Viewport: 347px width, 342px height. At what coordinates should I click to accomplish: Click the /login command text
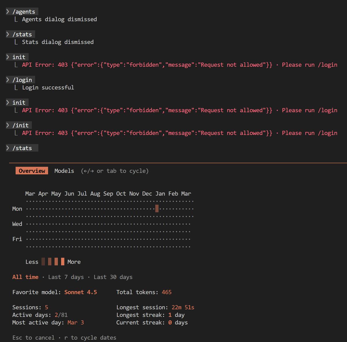click(x=22, y=80)
